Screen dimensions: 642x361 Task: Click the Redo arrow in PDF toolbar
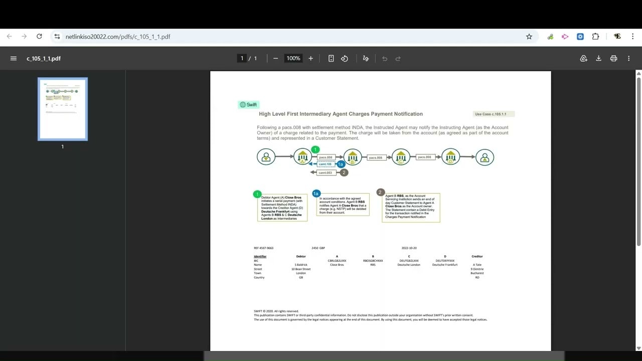click(x=398, y=58)
